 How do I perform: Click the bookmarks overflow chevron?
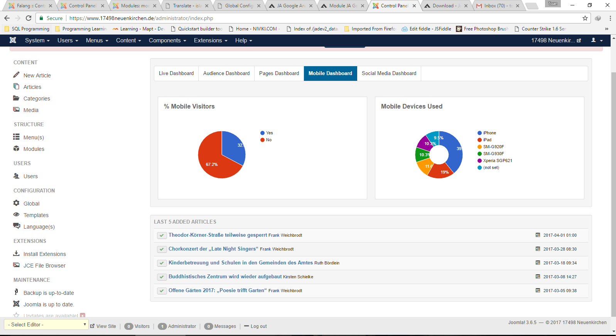click(607, 29)
